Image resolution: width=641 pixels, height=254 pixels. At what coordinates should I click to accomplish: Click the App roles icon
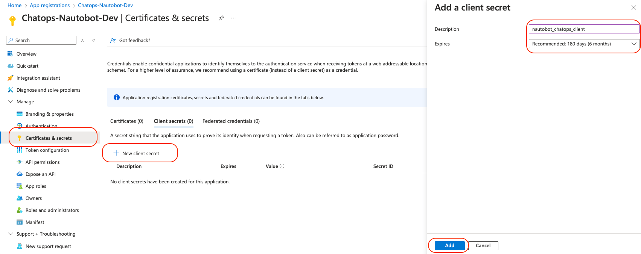coord(20,186)
